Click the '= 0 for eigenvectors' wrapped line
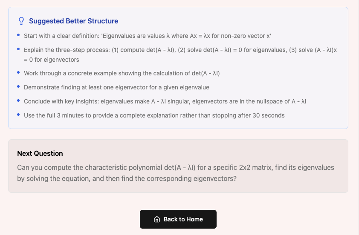 click(52, 60)
